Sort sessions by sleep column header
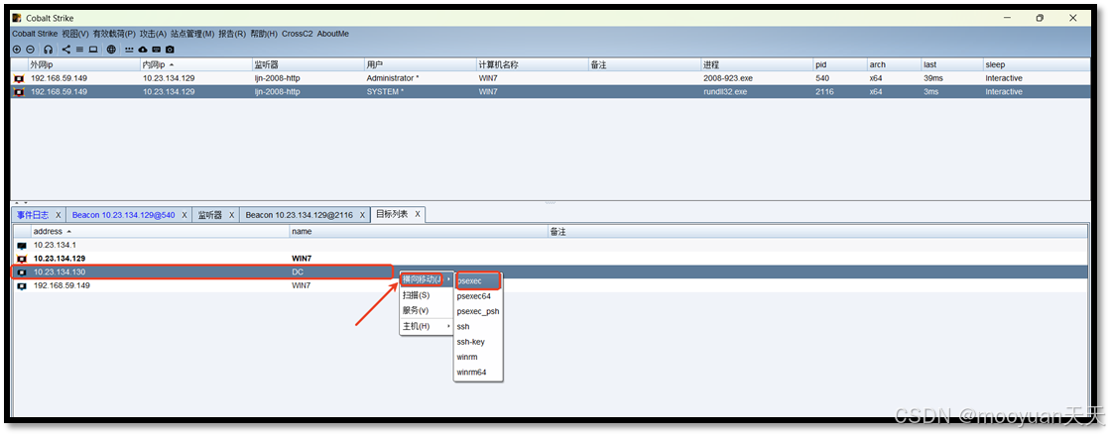Image resolution: width=1110 pixels, height=436 pixels. pyautogui.click(x=1037, y=64)
